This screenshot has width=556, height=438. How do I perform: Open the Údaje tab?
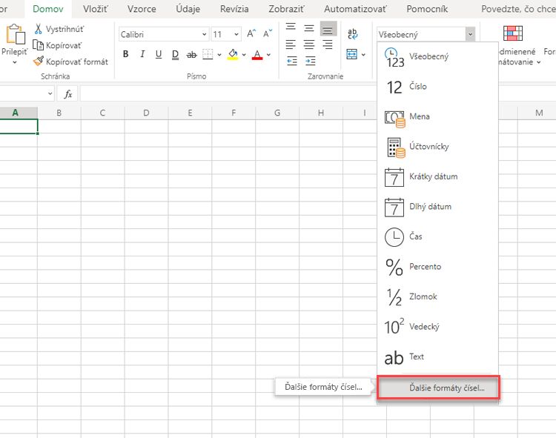coord(188,9)
